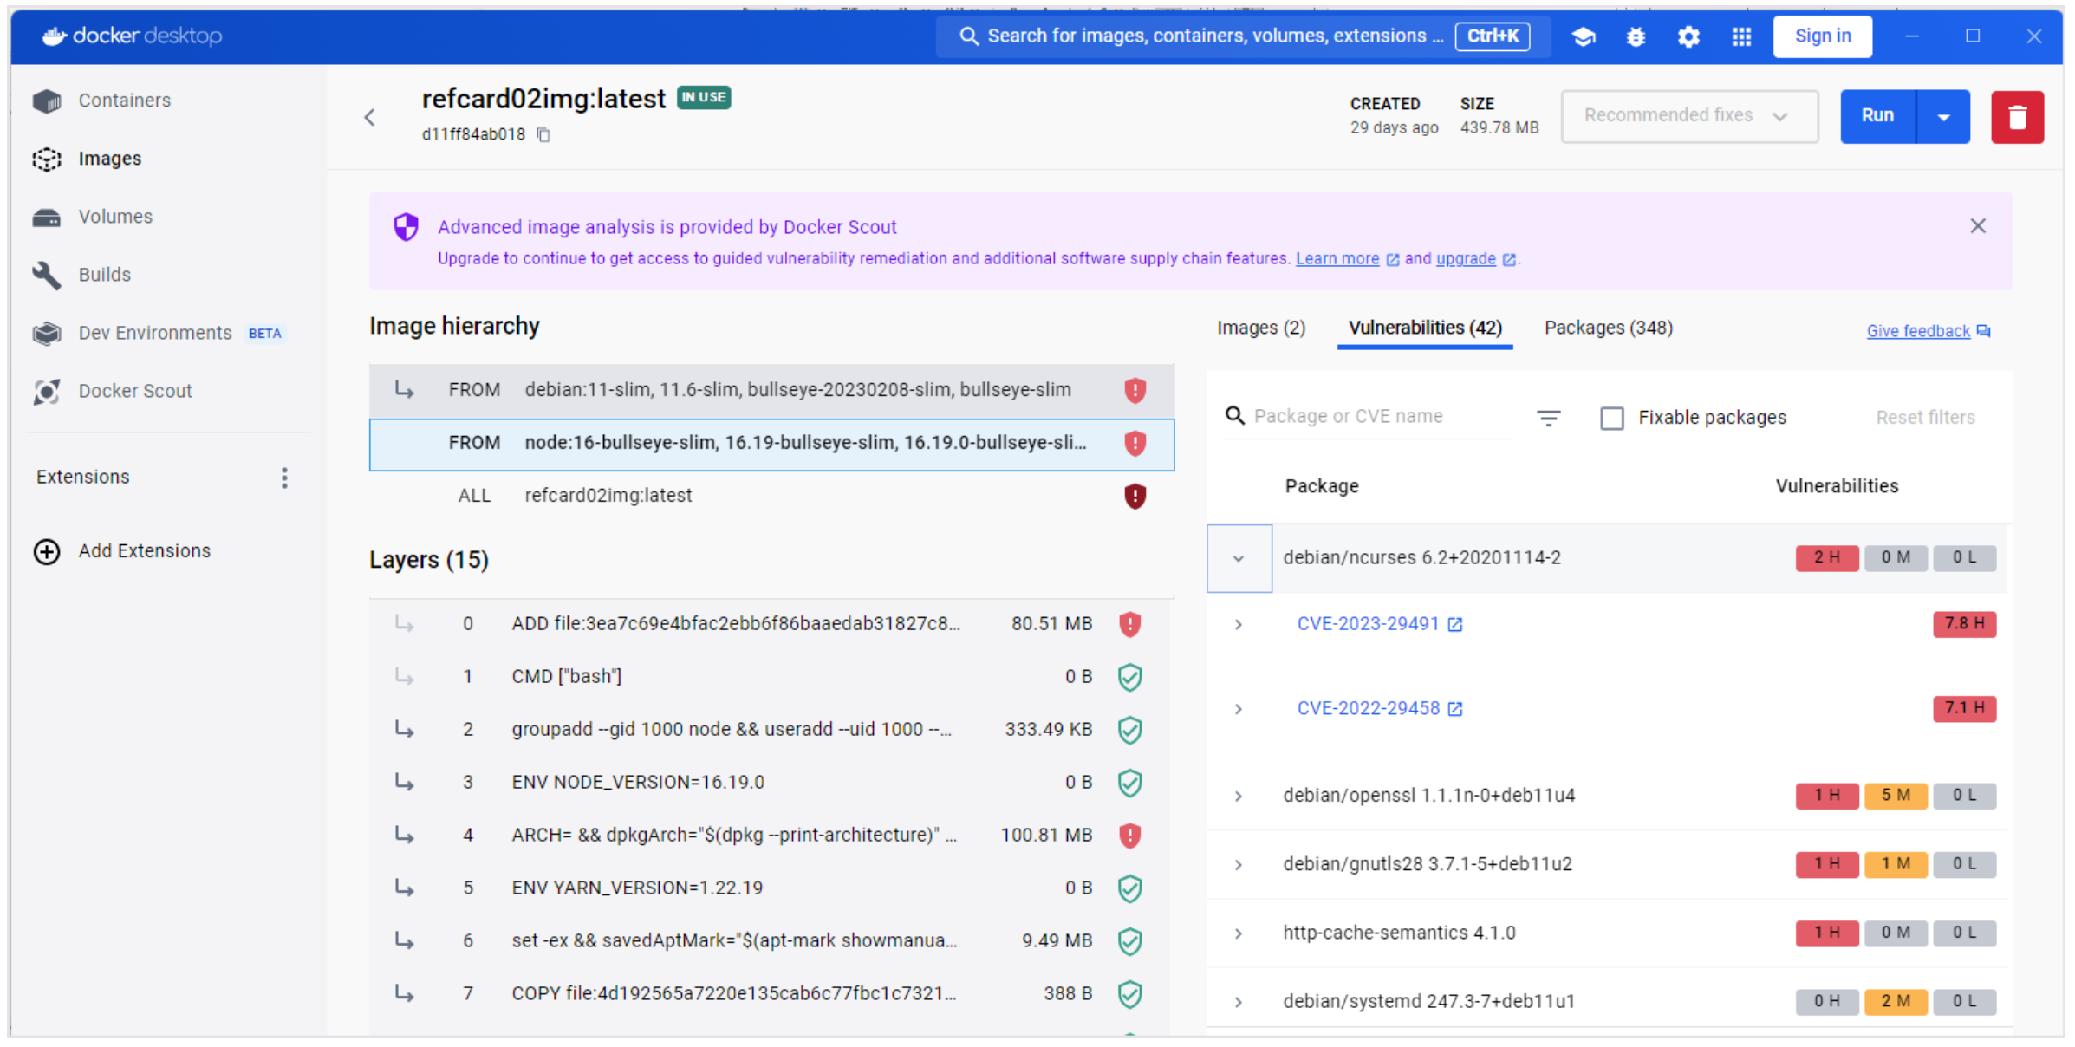The height and width of the screenshot is (1047, 2075).
Task: Expand CVE-2023-29491 details
Action: tap(1239, 625)
